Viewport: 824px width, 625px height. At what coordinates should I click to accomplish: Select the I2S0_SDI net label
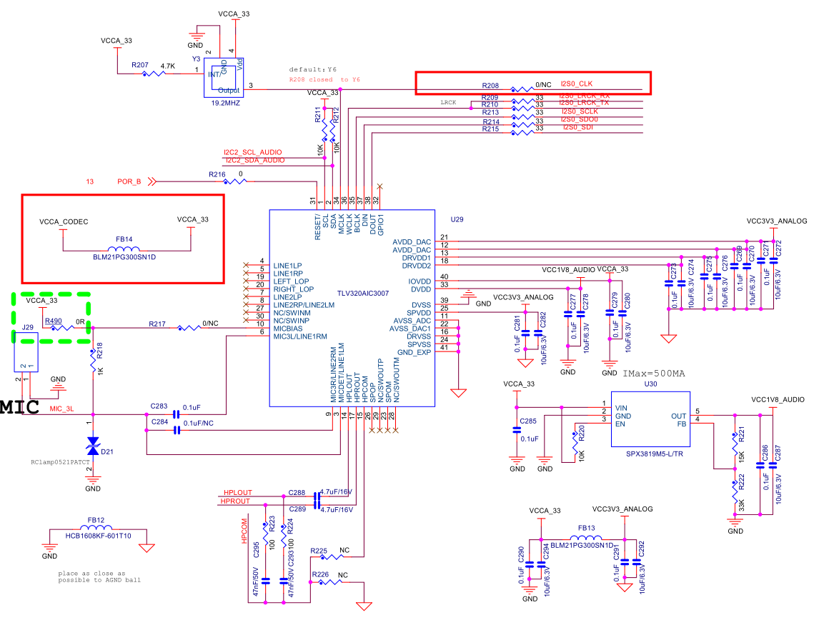click(x=578, y=128)
